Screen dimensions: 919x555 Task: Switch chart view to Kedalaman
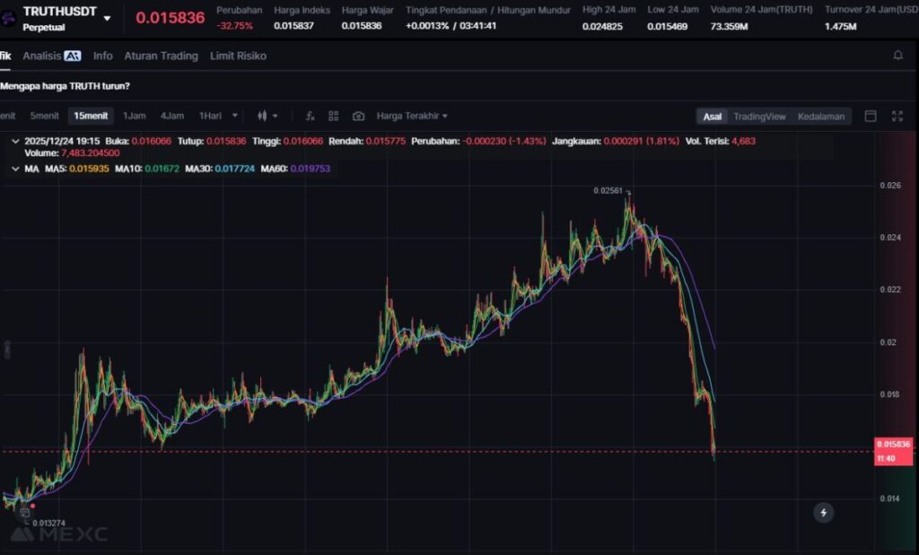pyautogui.click(x=820, y=117)
